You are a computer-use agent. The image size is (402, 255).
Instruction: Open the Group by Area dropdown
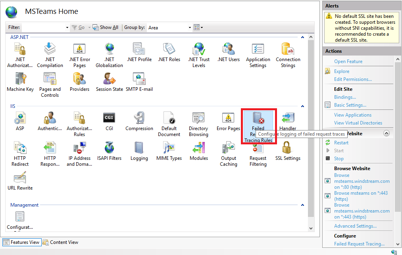(x=169, y=27)
